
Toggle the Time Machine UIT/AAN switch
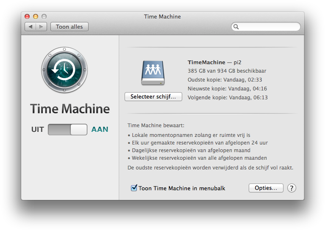coord(67,129)
